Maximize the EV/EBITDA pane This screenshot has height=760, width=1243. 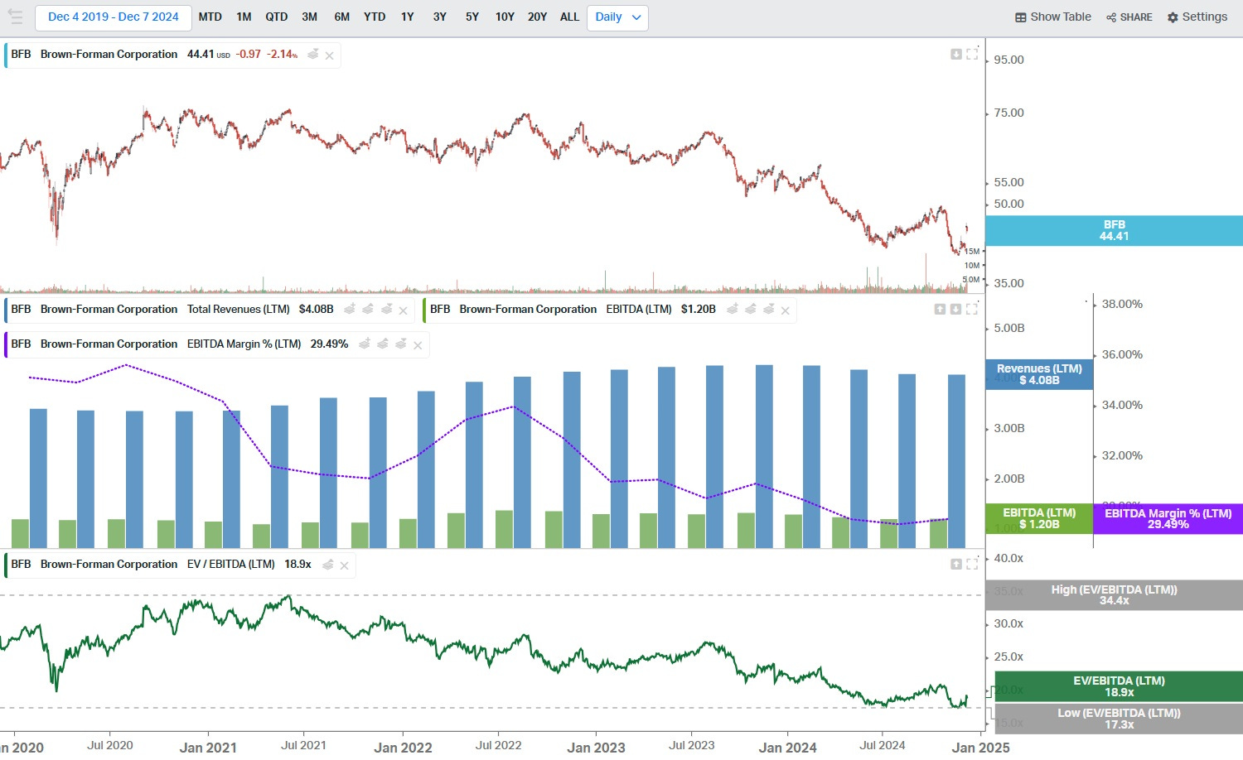pos(972,564)
